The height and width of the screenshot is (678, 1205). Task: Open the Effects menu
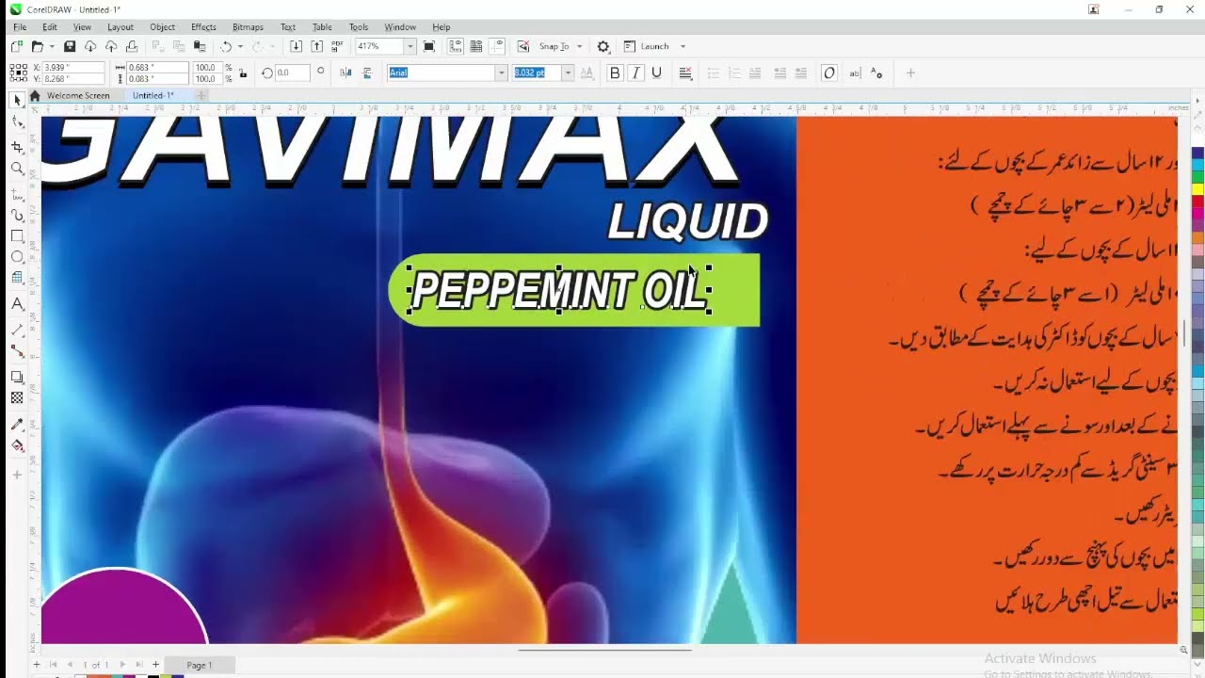pos(203,26)
